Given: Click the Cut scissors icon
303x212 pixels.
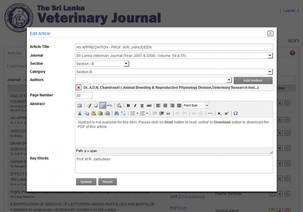Looking at the screenshot, I should (x=80, y=113).
